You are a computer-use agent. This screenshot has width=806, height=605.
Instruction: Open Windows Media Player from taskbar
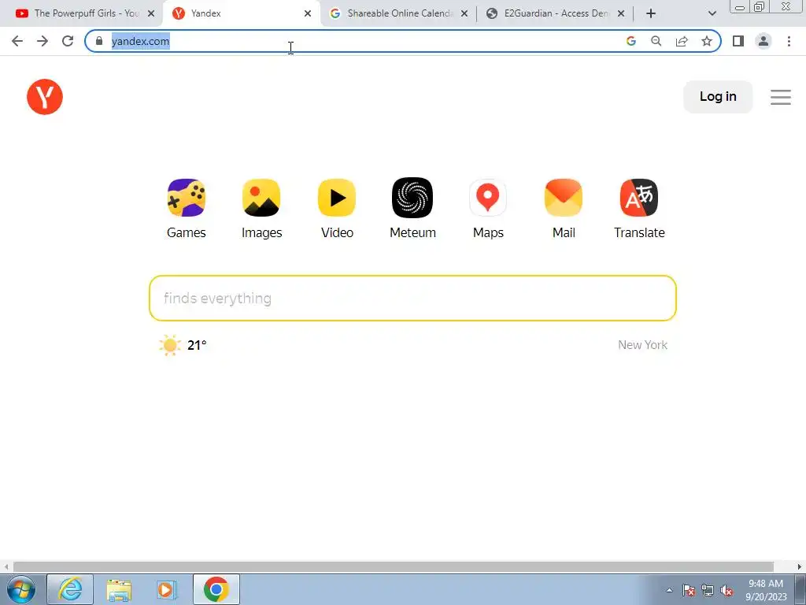[167, 589]
